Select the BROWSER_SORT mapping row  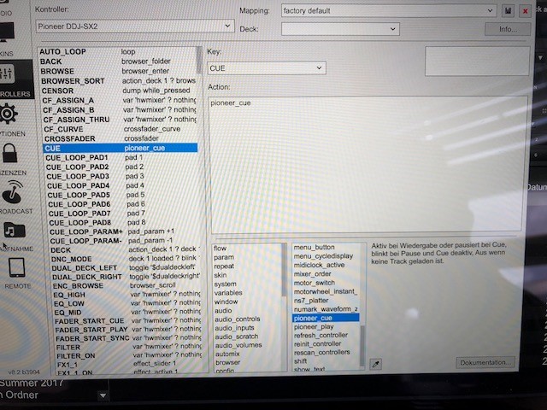click(119, 81)
